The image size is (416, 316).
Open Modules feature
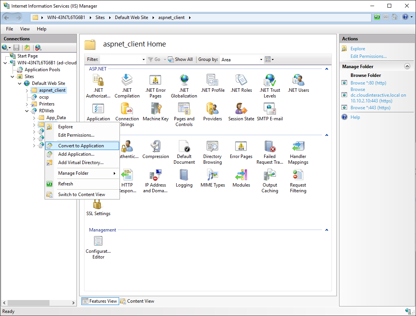[x=241, y=178]
